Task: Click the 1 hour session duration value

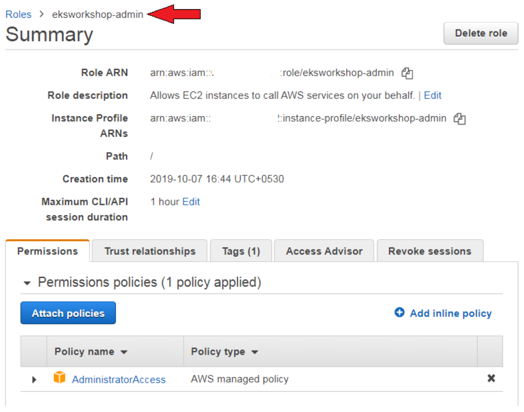Action: 165,202
